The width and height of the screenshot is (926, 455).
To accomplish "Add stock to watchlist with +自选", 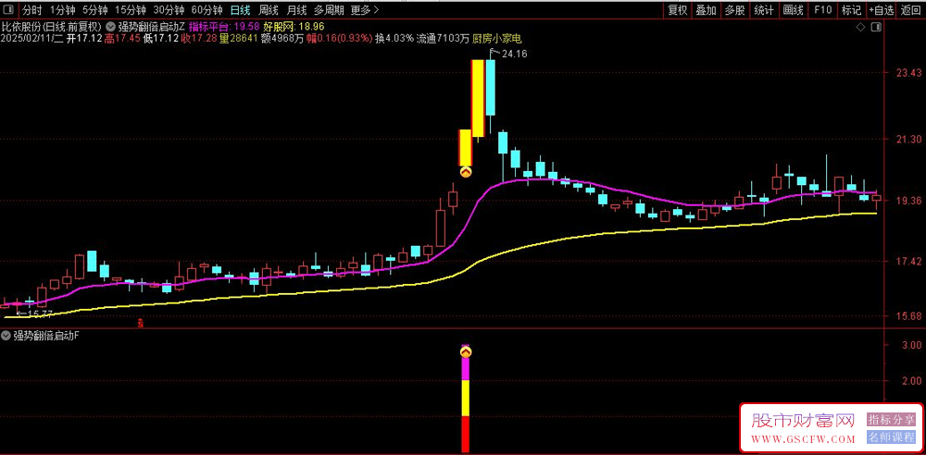I will (881, 10).
